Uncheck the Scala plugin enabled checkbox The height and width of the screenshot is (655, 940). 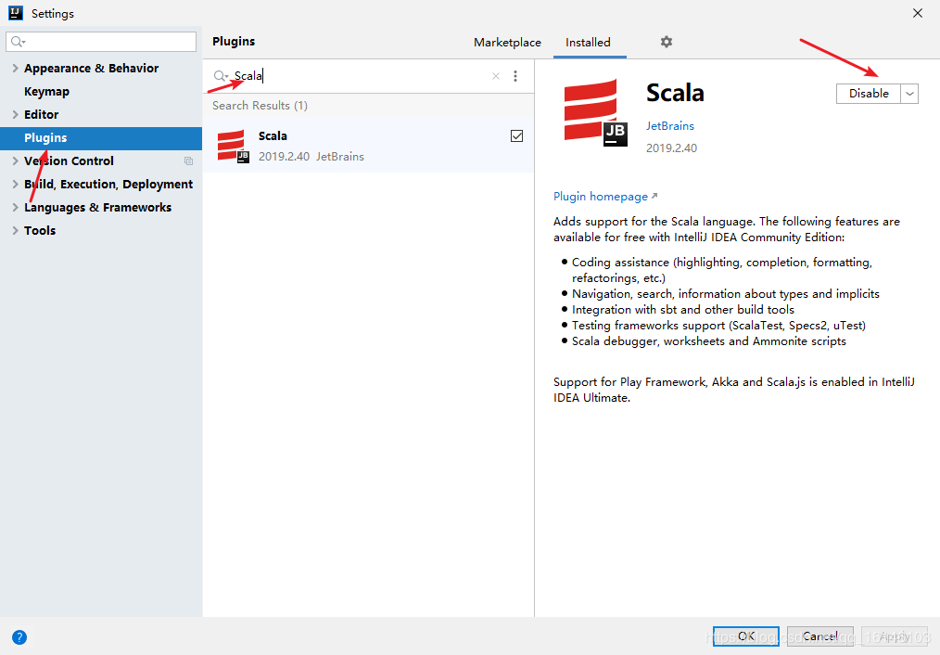(x=516, y=136)
